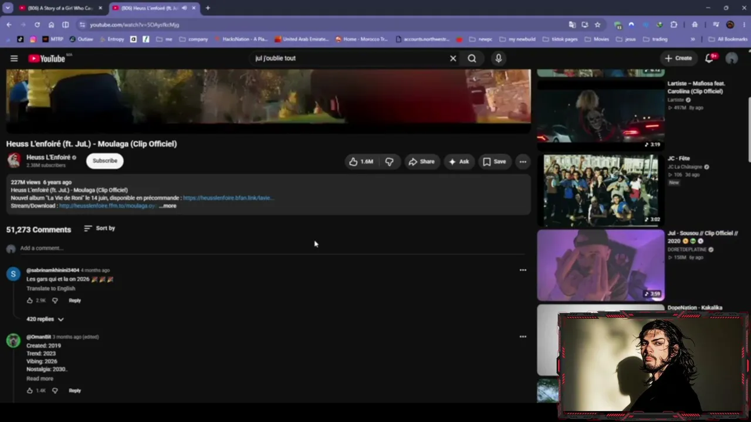Mute the Heuss L'enfoiré tab audio
This screenshot has width=751, height=422.
[x=184, y=8]
